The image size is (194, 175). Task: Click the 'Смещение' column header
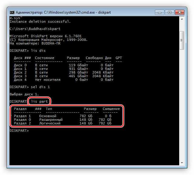[111, 109]
